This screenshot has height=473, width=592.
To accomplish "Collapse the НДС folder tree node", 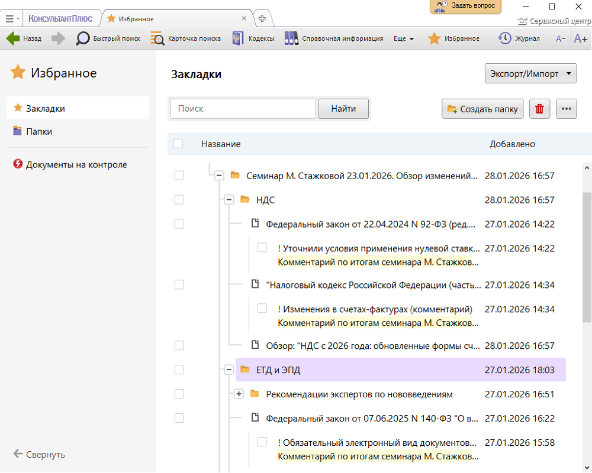I will point(229,200).
